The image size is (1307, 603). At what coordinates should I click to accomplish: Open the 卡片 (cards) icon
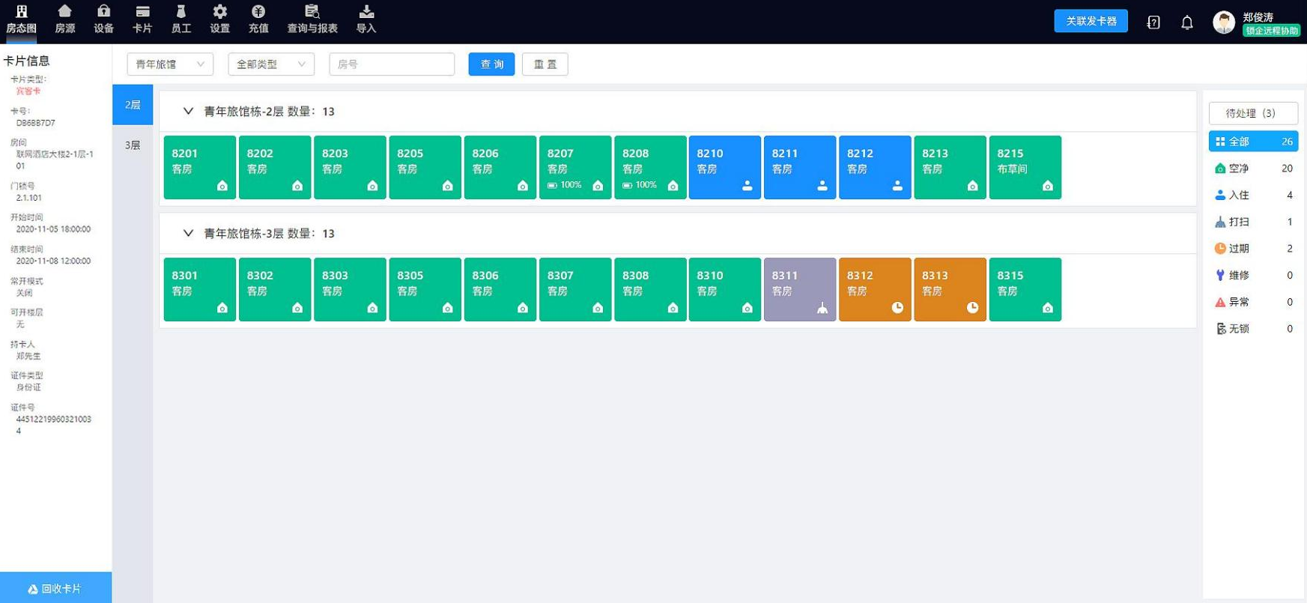click(x=142, y=12)
